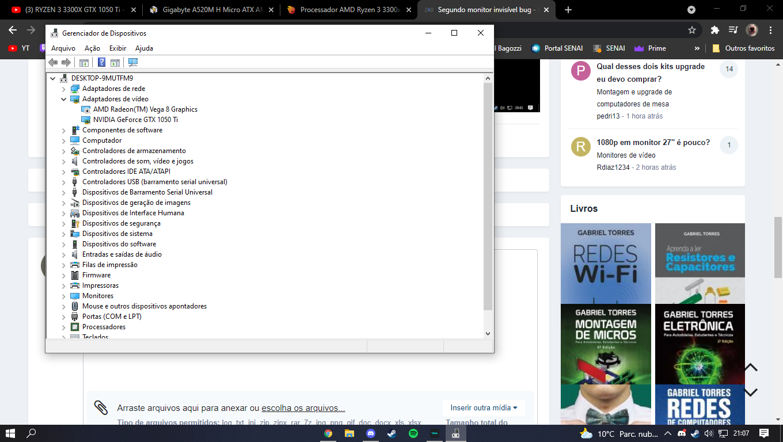Select 'Dispositivos de sistema' row
The height and width of the screenshot is (442, 783).
coord(117,234)
